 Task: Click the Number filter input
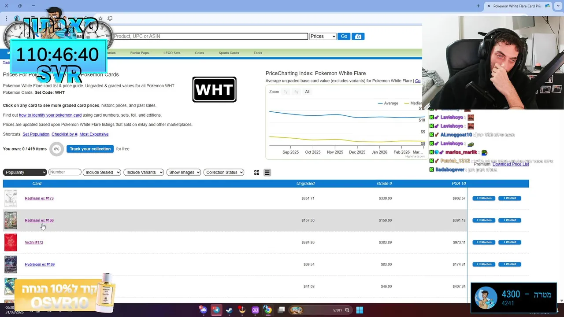(x=65, y=172)
